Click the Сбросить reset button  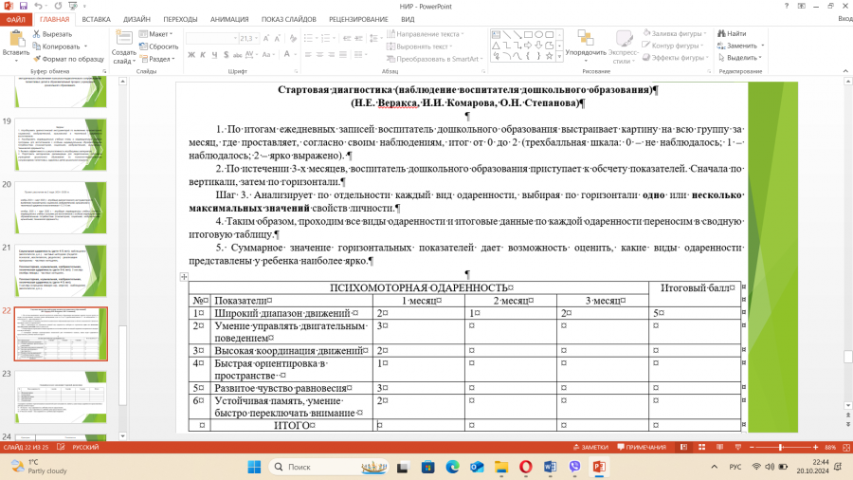(x=159, y=46)
